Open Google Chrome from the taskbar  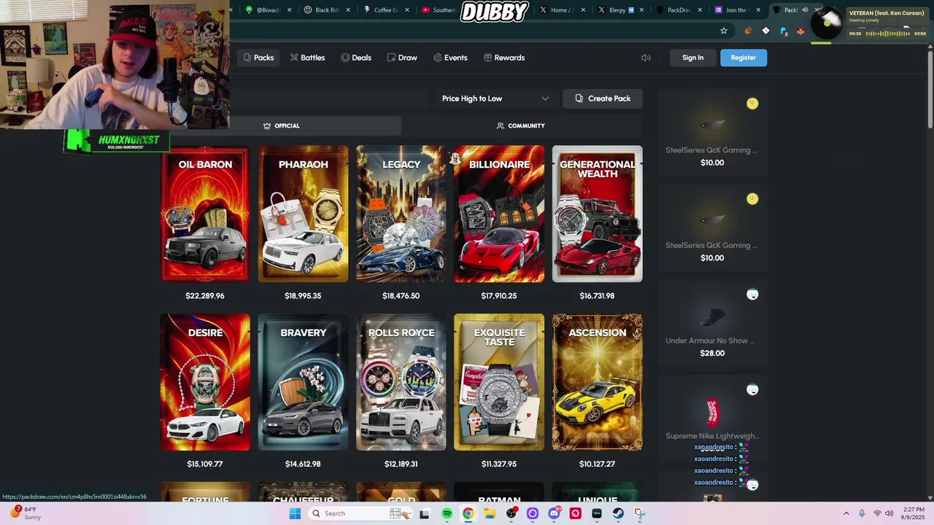click(x=468, y=513)
